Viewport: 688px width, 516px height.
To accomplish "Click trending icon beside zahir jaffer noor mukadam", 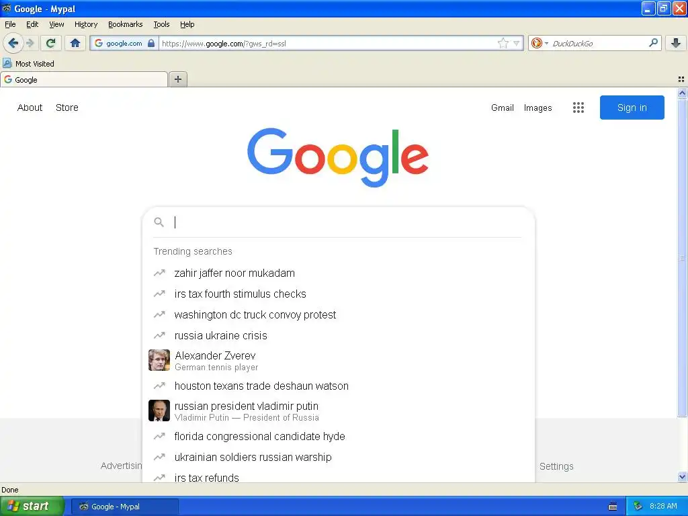I will coord(159,273).
